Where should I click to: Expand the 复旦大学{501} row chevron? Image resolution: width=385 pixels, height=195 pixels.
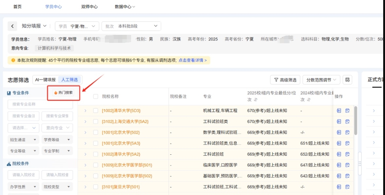(x=86, y=187)
